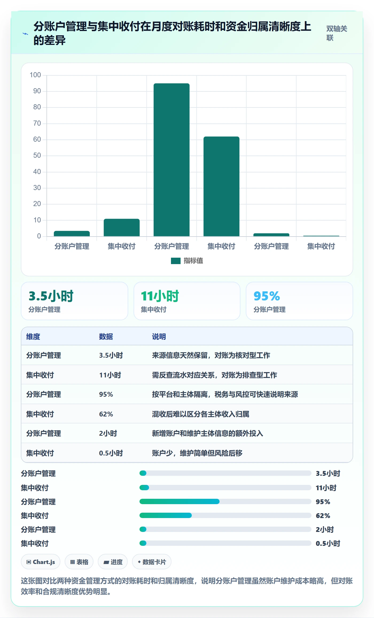Select the table cell 3.5小时

click(x=111, y=355)
